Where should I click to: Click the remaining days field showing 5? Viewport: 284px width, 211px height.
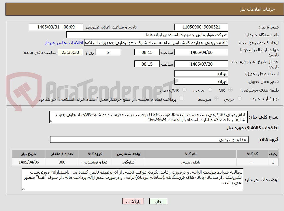click(x=108, y=52)
